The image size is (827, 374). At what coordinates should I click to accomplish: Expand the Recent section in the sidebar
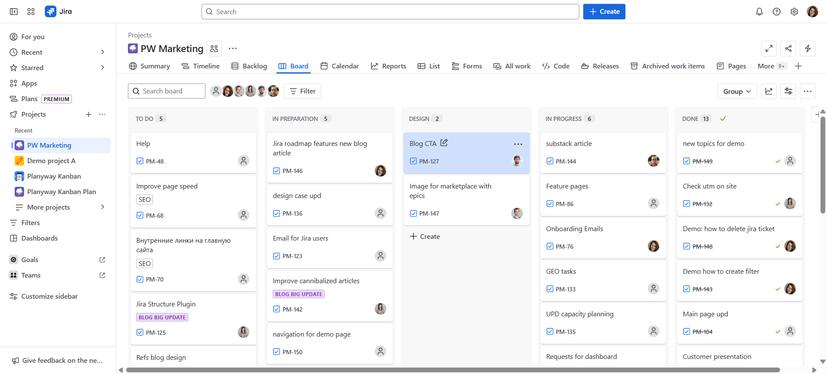point(103,52)
